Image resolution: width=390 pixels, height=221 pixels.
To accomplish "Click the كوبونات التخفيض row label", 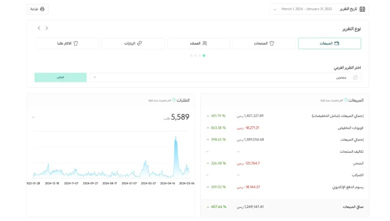I will 351,128.
